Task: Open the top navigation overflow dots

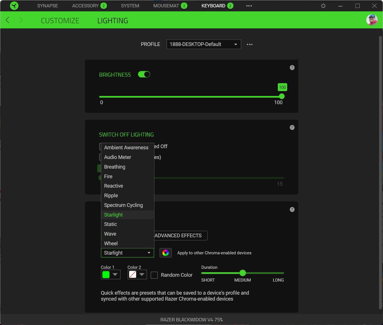Action: pyautogui.click(x=249, y=6)
